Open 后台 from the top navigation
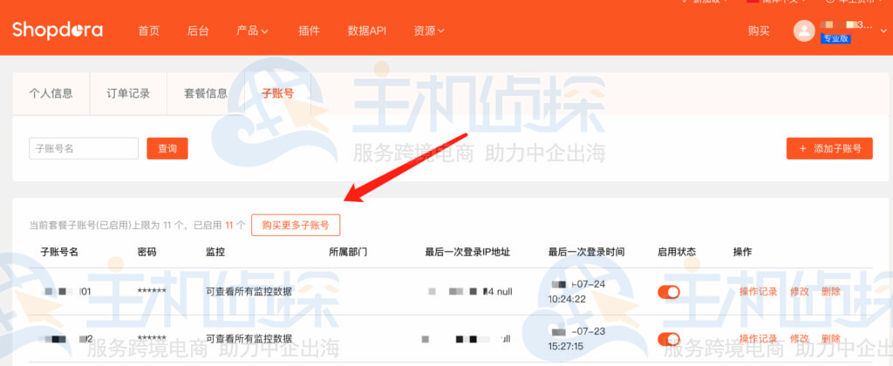Image resolution: width=893 pixels, height=366 pixels. pos(198,30)
